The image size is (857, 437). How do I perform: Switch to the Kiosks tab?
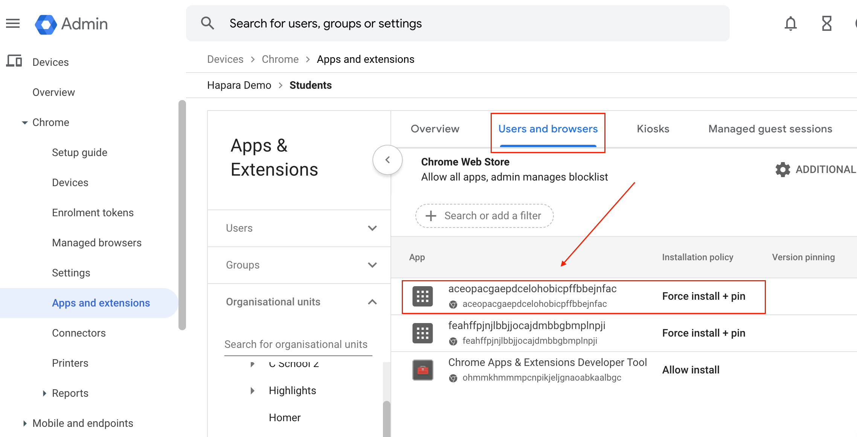[653, 129]
